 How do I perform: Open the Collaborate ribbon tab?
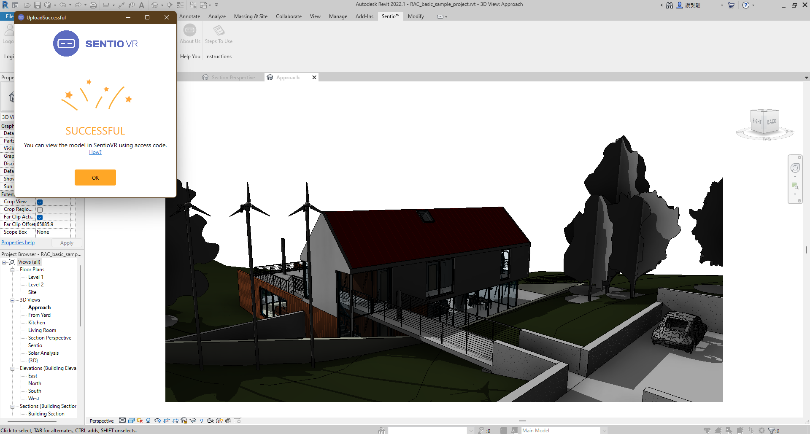tap(289, 16)
